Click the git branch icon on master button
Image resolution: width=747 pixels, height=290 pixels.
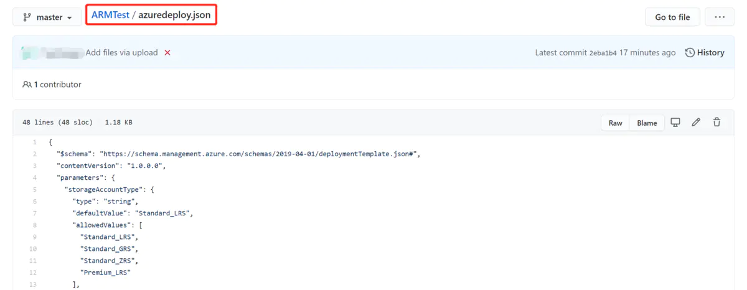point(27,17)
